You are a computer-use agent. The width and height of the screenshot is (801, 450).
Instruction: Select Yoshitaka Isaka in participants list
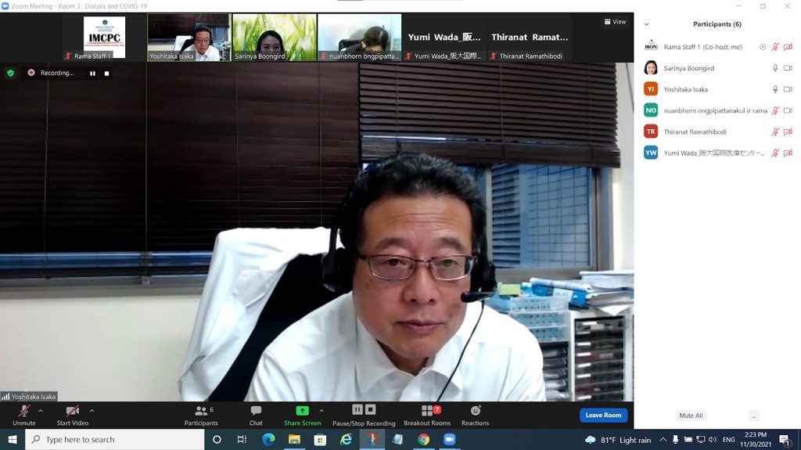717,89
